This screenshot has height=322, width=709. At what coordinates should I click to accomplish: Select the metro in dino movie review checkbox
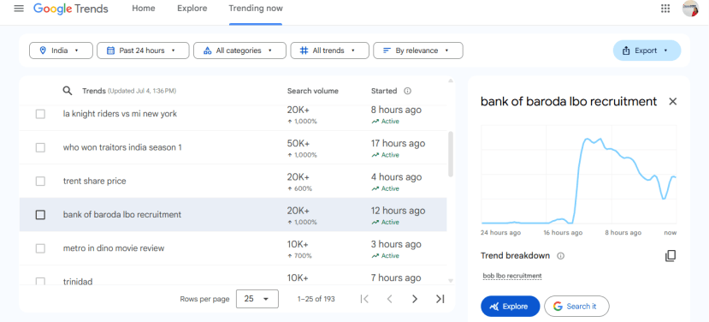click(40, 248)
